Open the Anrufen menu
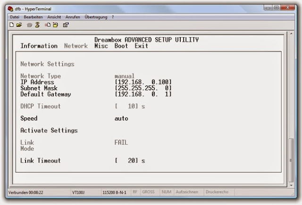 click(73, 17)
